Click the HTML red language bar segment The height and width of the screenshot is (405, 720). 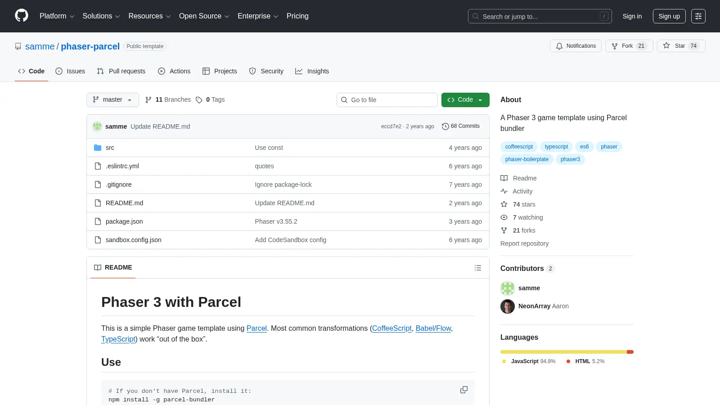click(630, 352)
